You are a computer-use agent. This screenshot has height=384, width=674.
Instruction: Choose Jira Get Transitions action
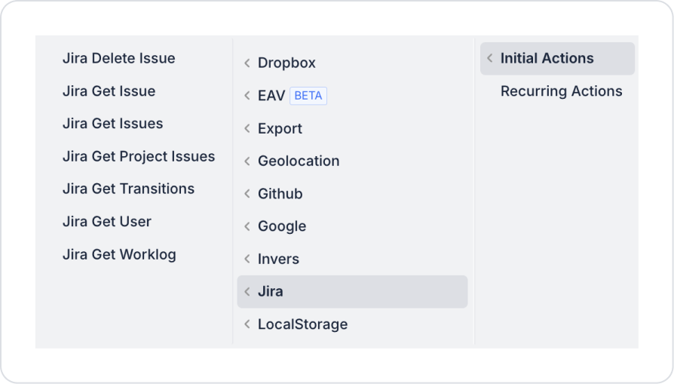point(128,189)
